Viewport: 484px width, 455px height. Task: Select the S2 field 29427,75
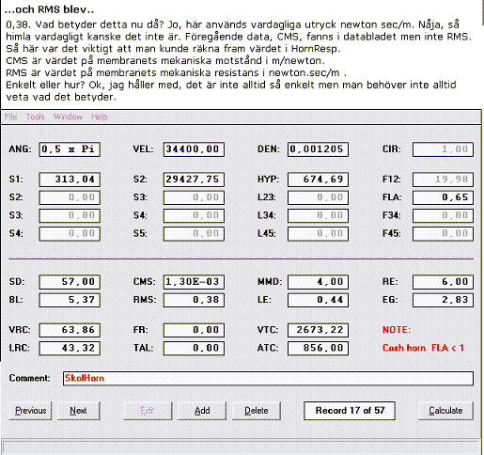(x=194, y=180)
